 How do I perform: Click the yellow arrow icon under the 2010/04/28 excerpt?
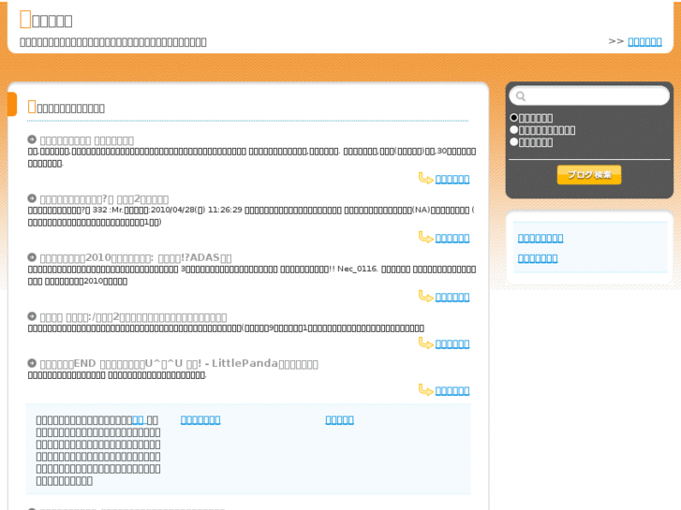[x=425, y=238]
